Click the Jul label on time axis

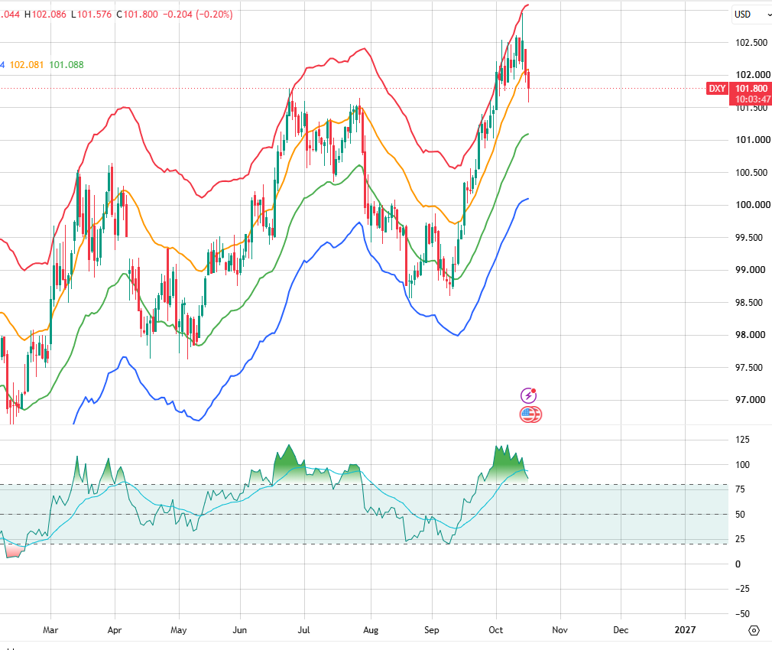(x=303, y=630)
